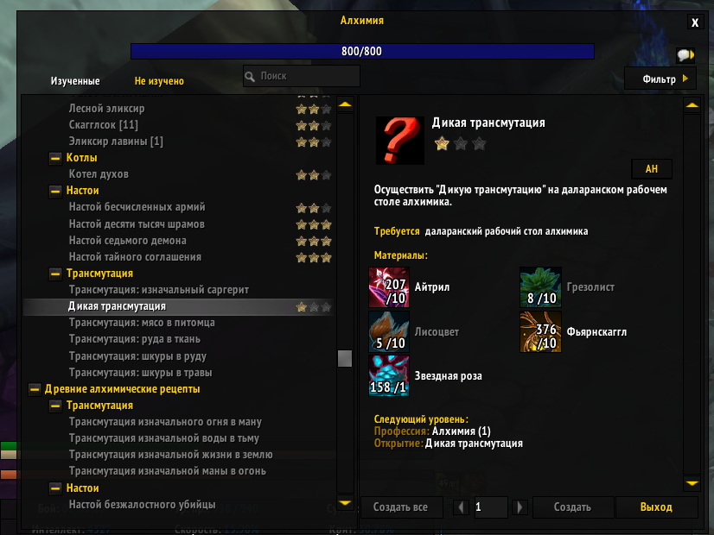The image size is (714, 535).
Task: Click the Грезолист reagent icon
Action: (540, 287)
